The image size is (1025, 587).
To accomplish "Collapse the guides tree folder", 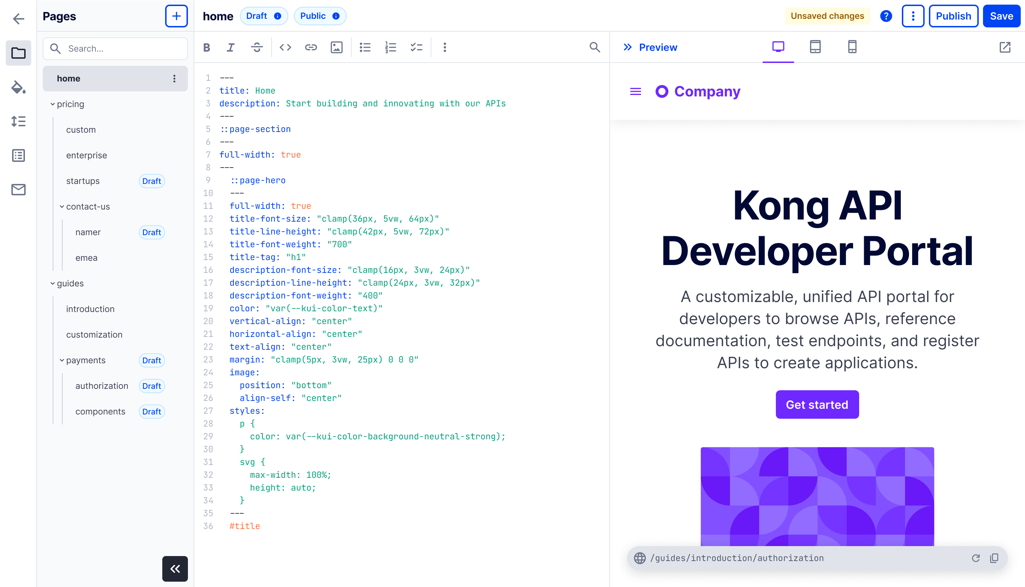I will click(52, 284).
